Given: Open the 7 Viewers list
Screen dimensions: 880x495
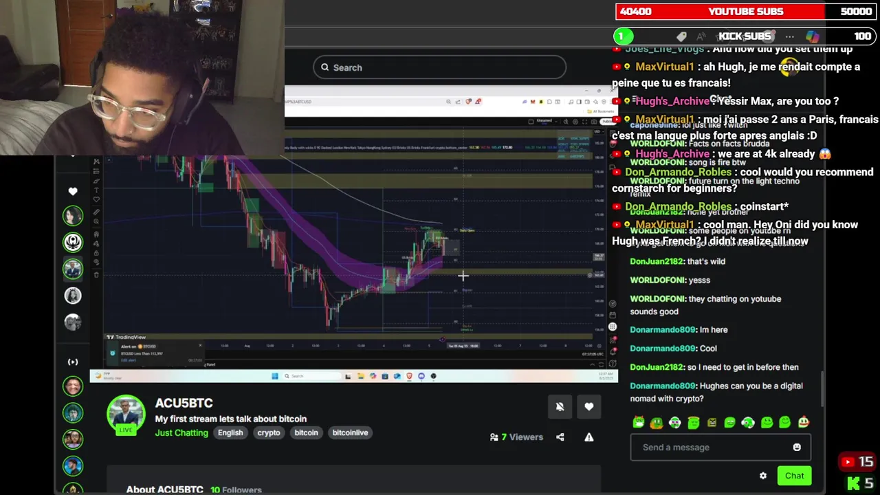Looking at the screenshot, I should (516, 437).
